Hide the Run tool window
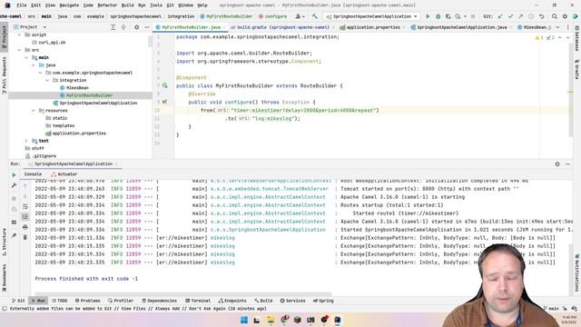 (x=567, y=163)
